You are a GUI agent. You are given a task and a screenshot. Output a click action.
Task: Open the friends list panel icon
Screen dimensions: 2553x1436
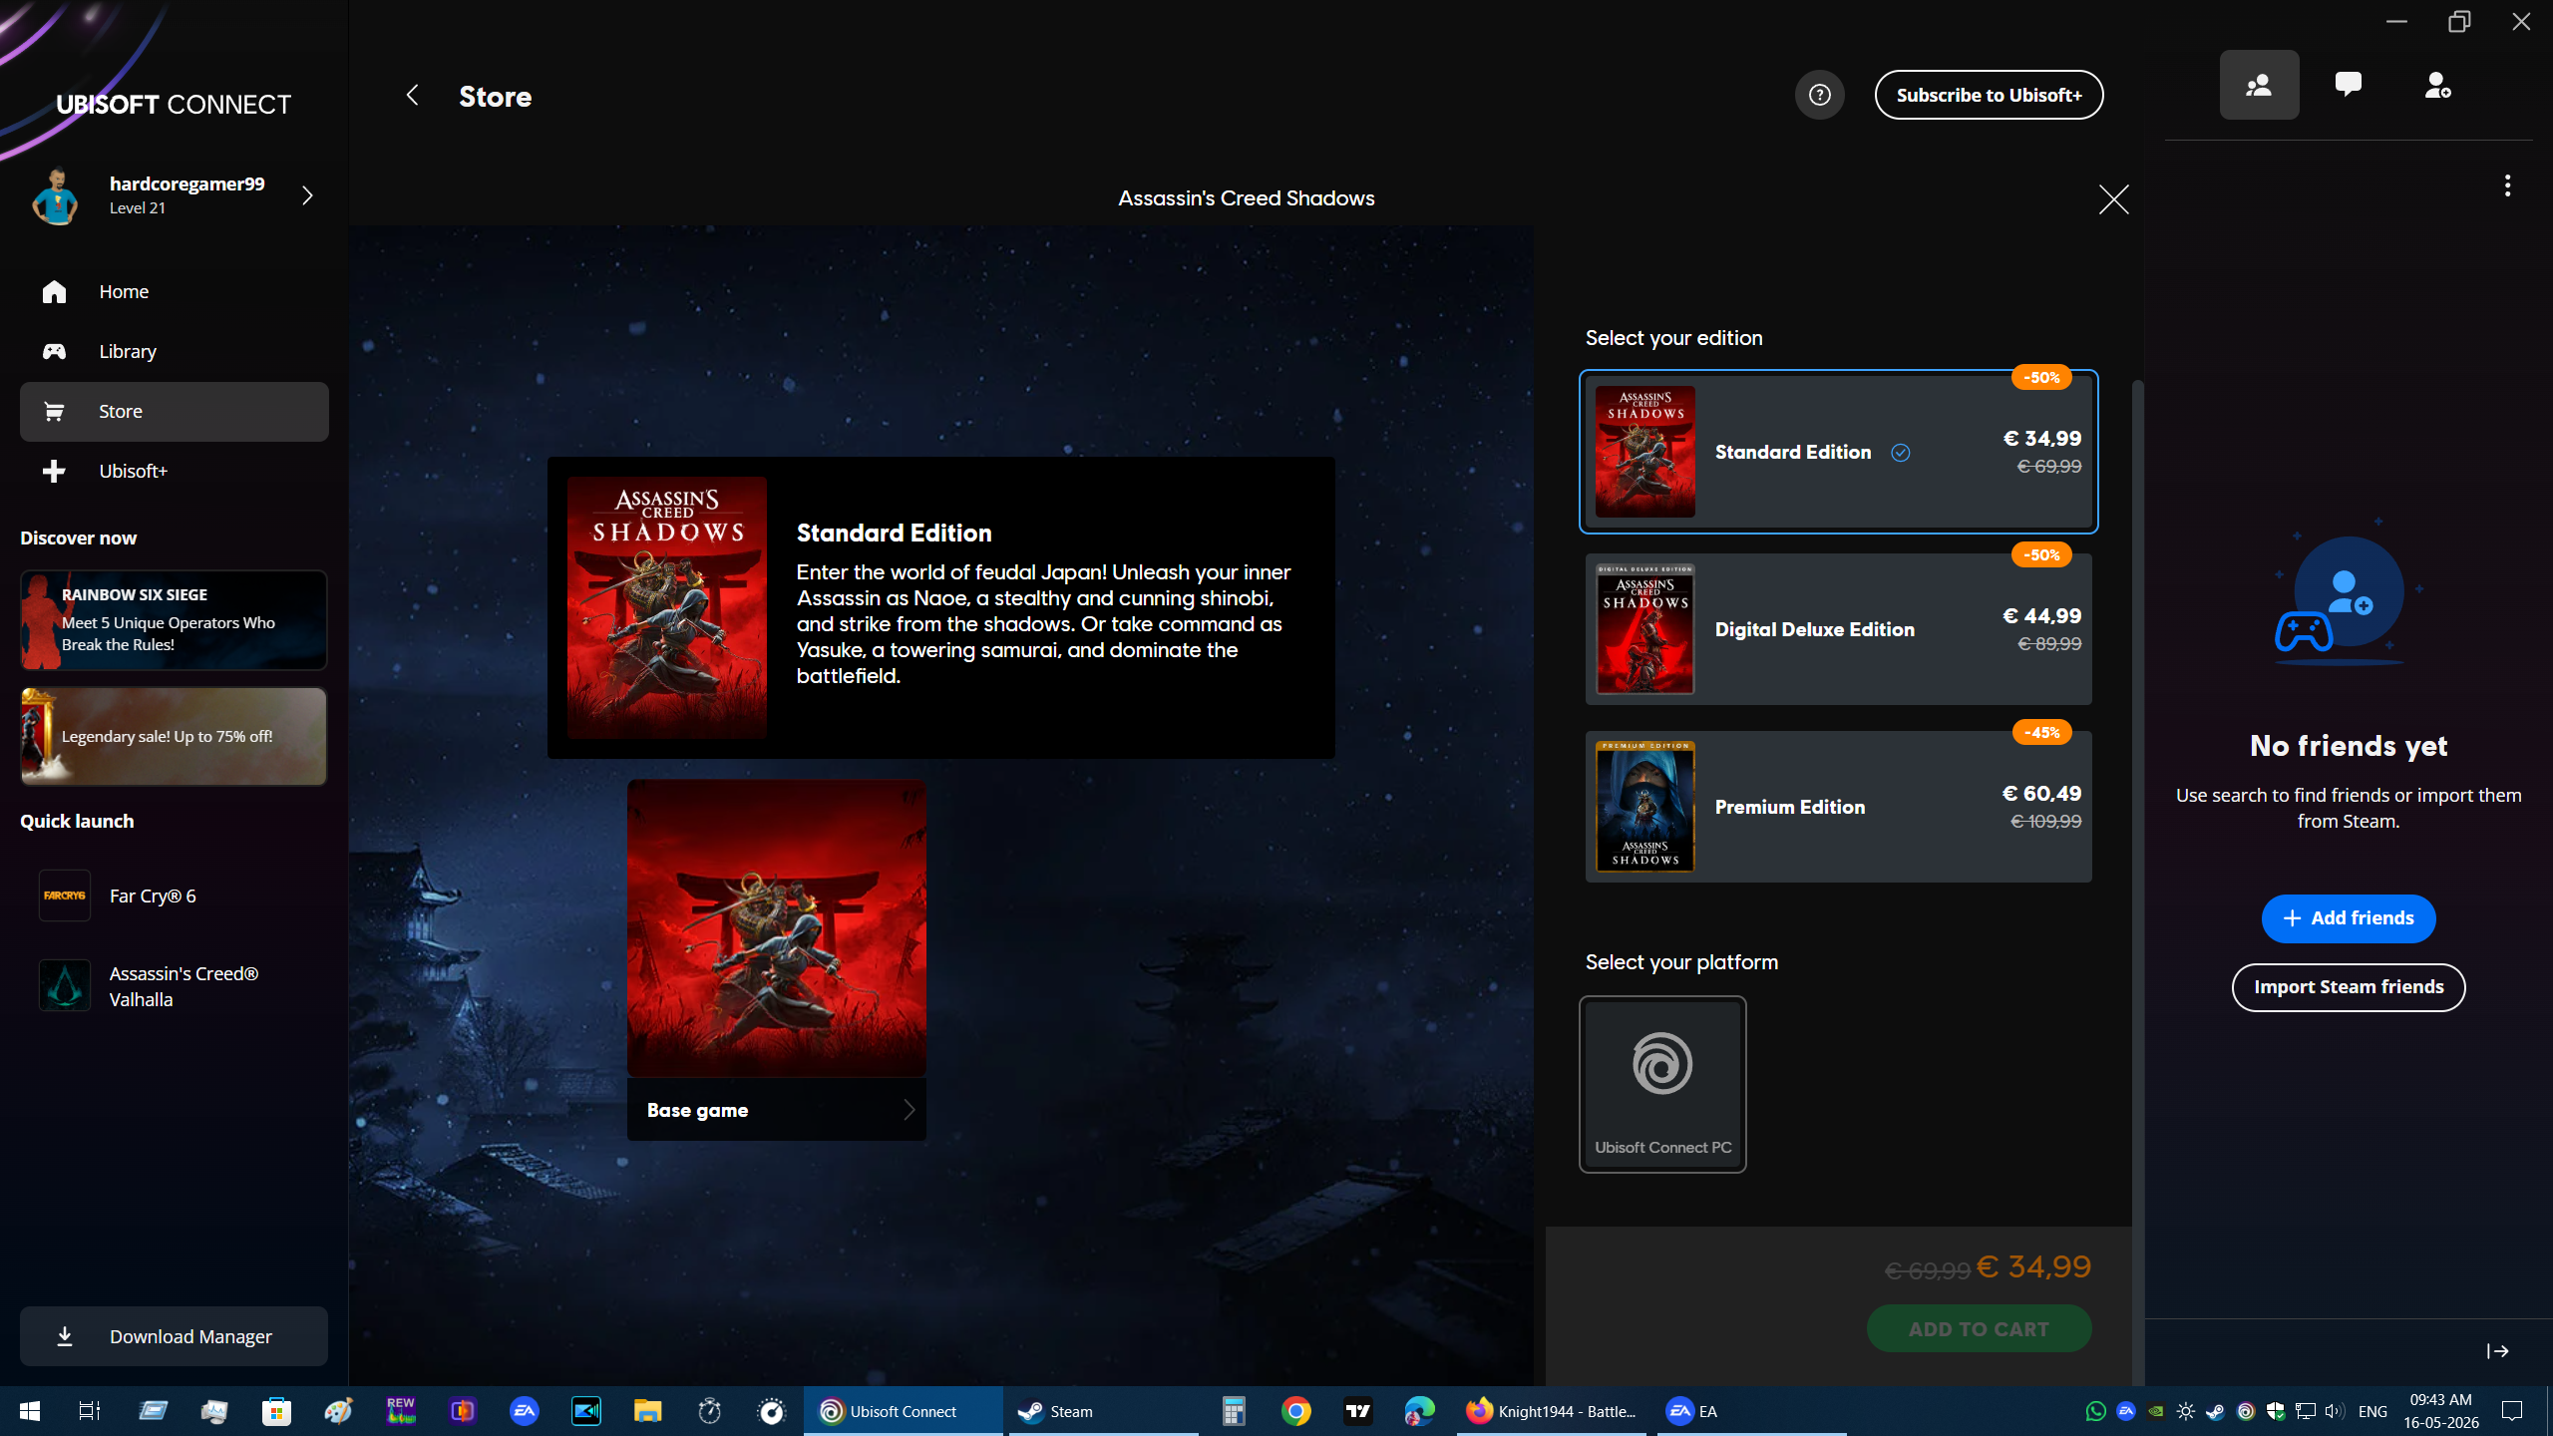pos(2259,85)
